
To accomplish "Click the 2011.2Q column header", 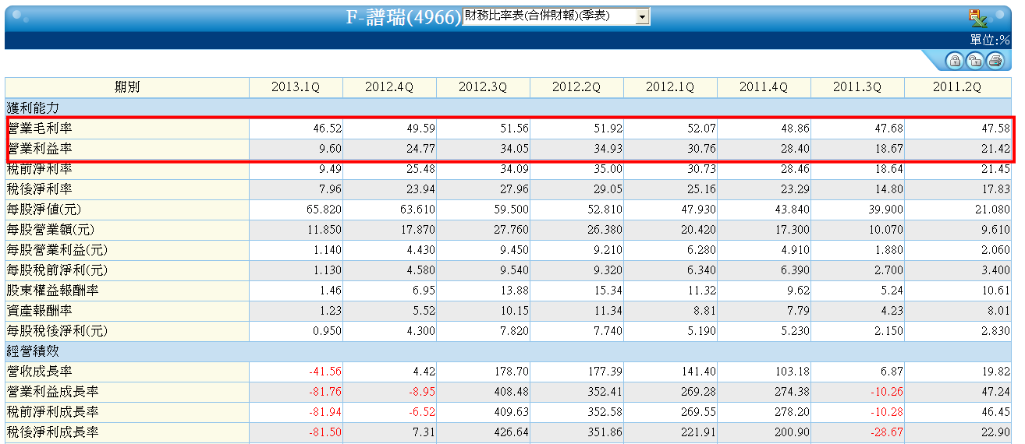I will tap(957, 87).
